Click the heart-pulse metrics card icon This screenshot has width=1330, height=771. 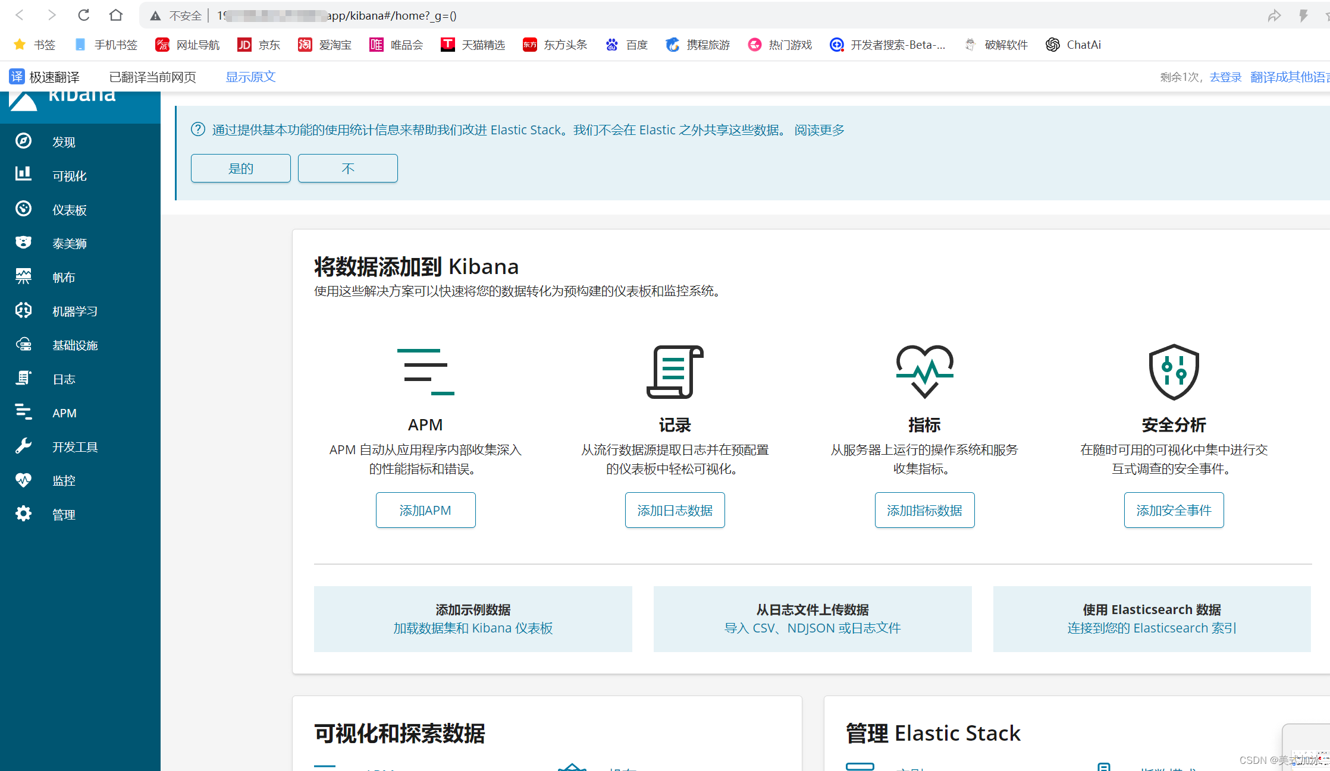pos(925,372)
